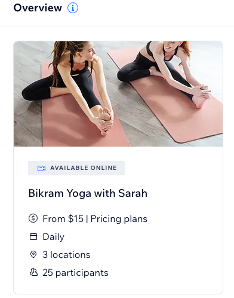Click the 25 participants text
Screen dimensions: 234x298
75,273
